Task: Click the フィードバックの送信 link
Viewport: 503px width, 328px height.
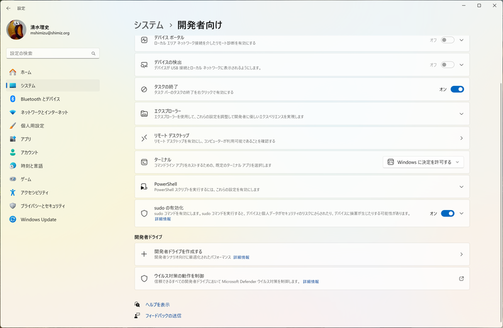Action: click(x=163, y=316)
